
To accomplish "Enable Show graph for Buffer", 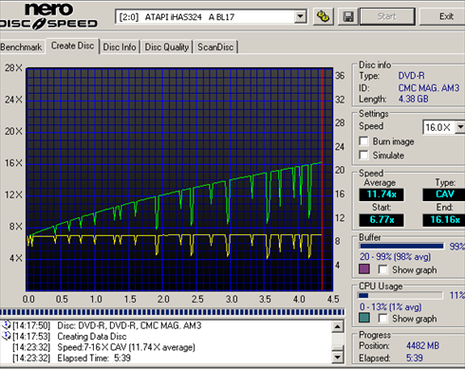I will click(x=382, y=269).
